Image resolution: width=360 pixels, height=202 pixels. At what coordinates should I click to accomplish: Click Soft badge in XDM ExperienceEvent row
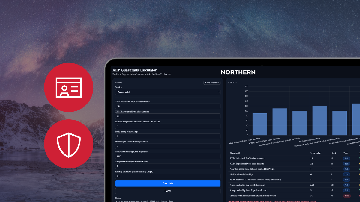[x=347, y=164]
